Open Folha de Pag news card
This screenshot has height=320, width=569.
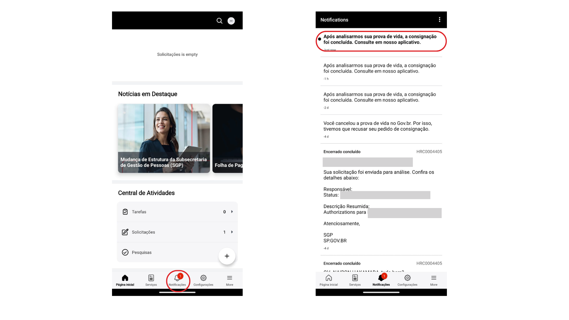(228, 138)
